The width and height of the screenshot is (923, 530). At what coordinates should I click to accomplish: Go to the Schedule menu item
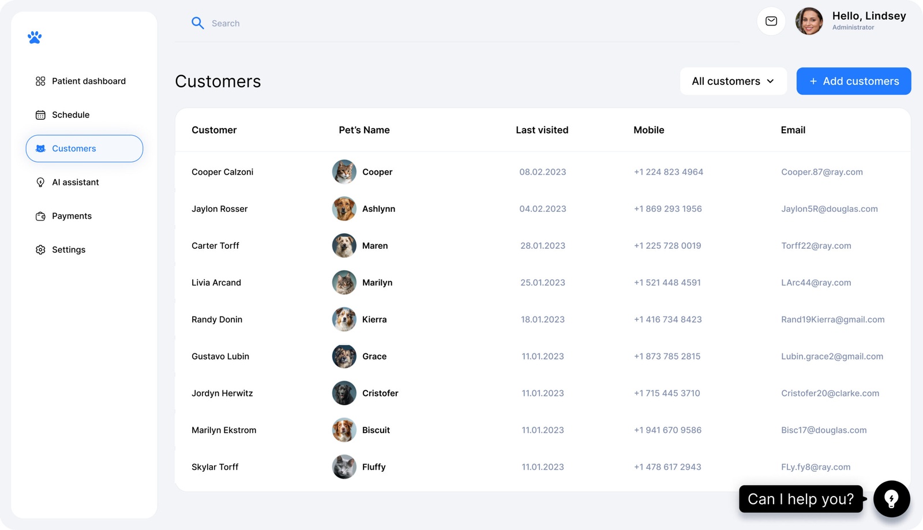(x=71, y=115)
